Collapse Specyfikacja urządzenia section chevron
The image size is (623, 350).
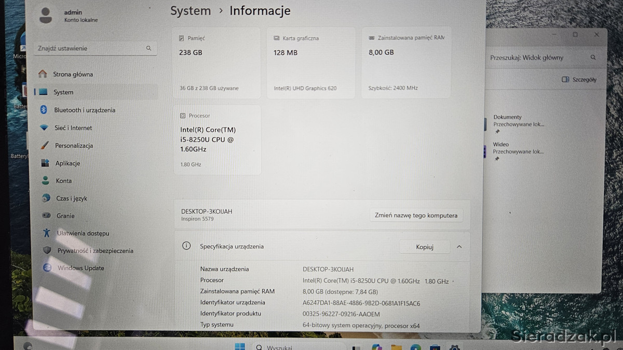459,247
